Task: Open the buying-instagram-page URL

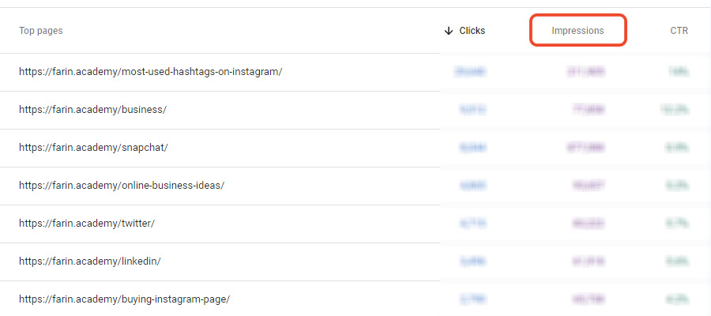Action: (x=124, y=299)
